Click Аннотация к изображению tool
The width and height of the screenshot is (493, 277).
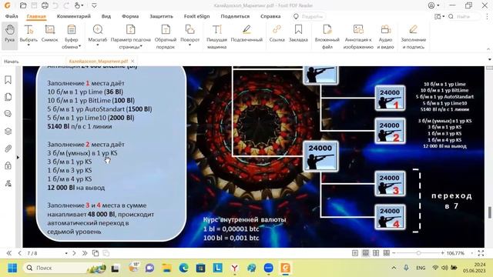358,36
